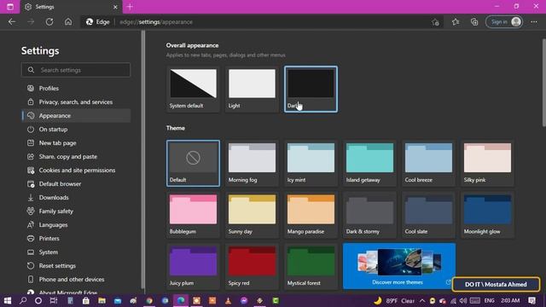Select the Default theme

(x=194, y=163)
